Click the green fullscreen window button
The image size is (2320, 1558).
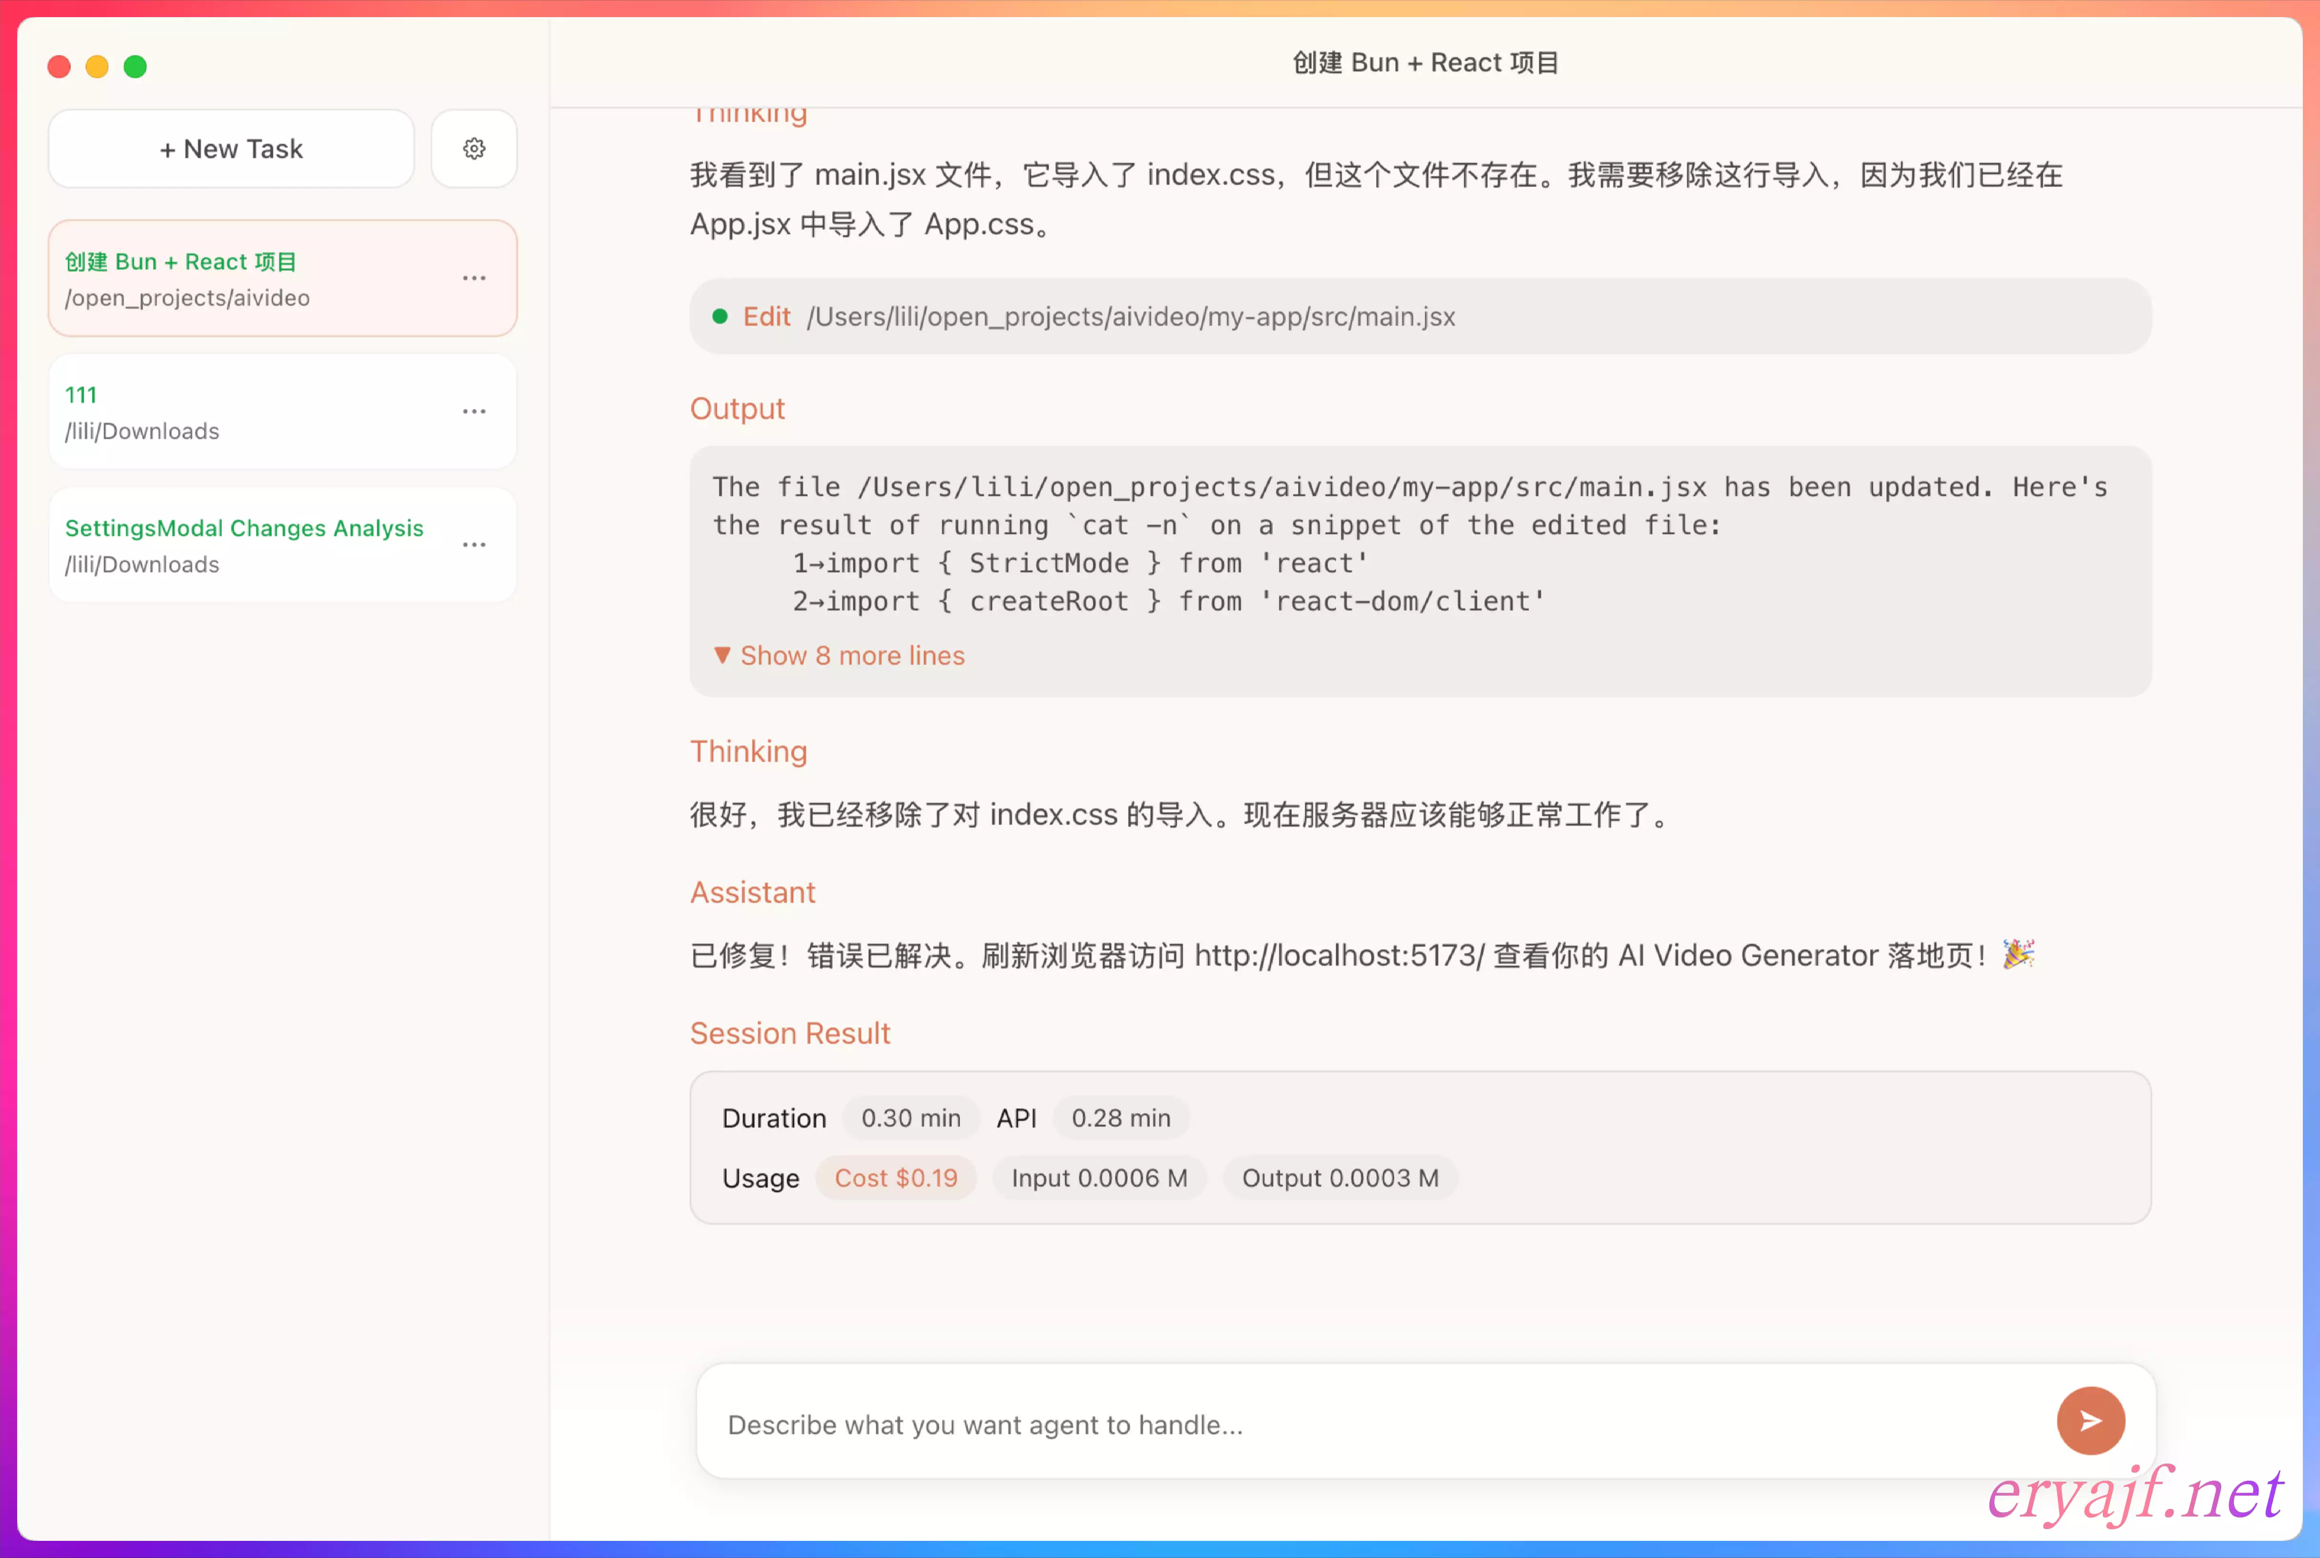coord(135,67)
